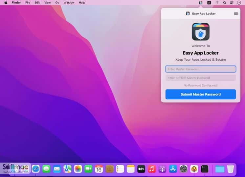Open the Trash in the Dock
245x177 pixels.
[230, 169]
